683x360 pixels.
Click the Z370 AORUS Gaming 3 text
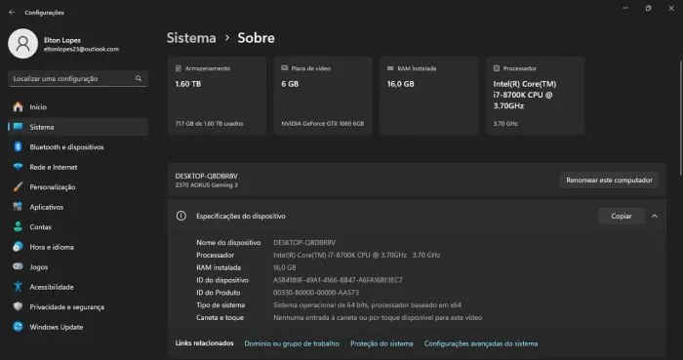coord(207,185)
